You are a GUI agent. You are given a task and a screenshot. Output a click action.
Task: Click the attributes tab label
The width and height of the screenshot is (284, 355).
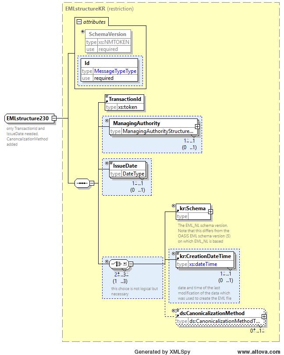coord(94,22)
